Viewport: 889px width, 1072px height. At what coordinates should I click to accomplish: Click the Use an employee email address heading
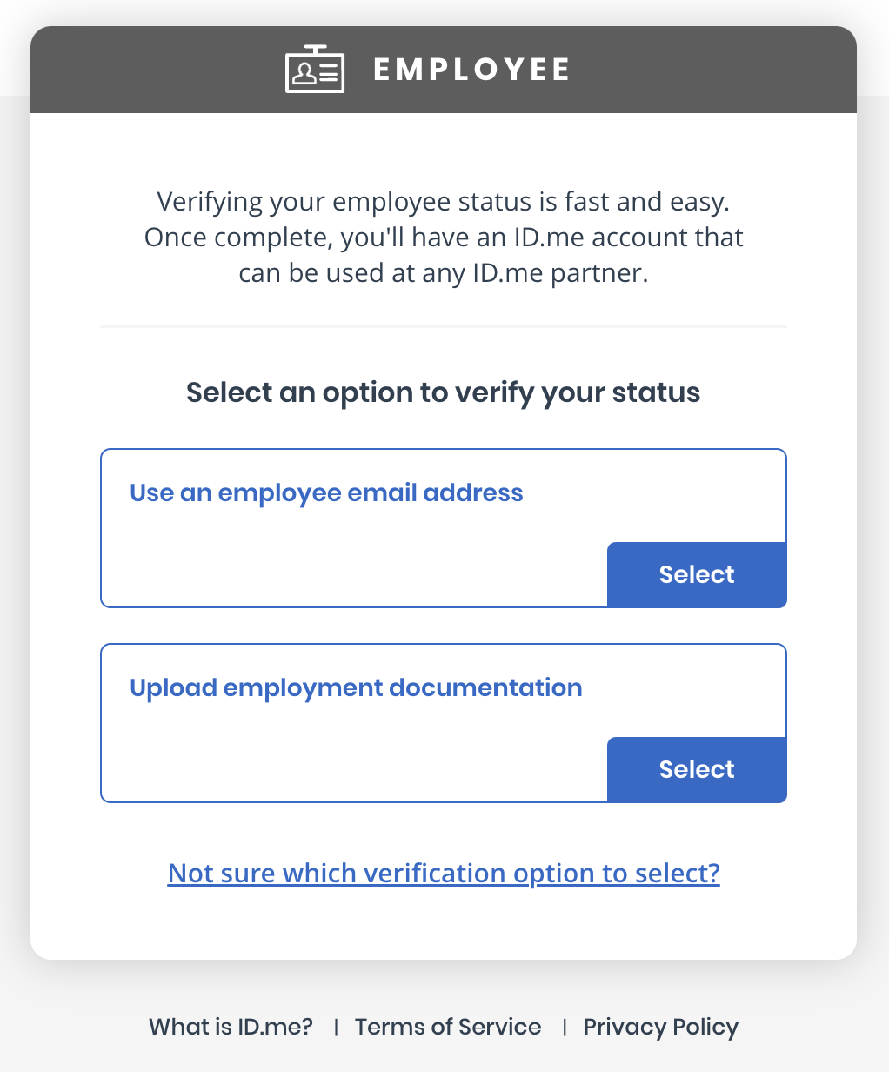coord(326,492)
